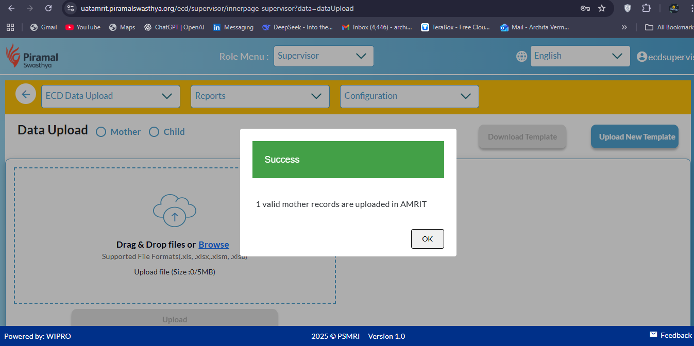
Task: Click the browser address bar URL
Action: tap(216, 8)
